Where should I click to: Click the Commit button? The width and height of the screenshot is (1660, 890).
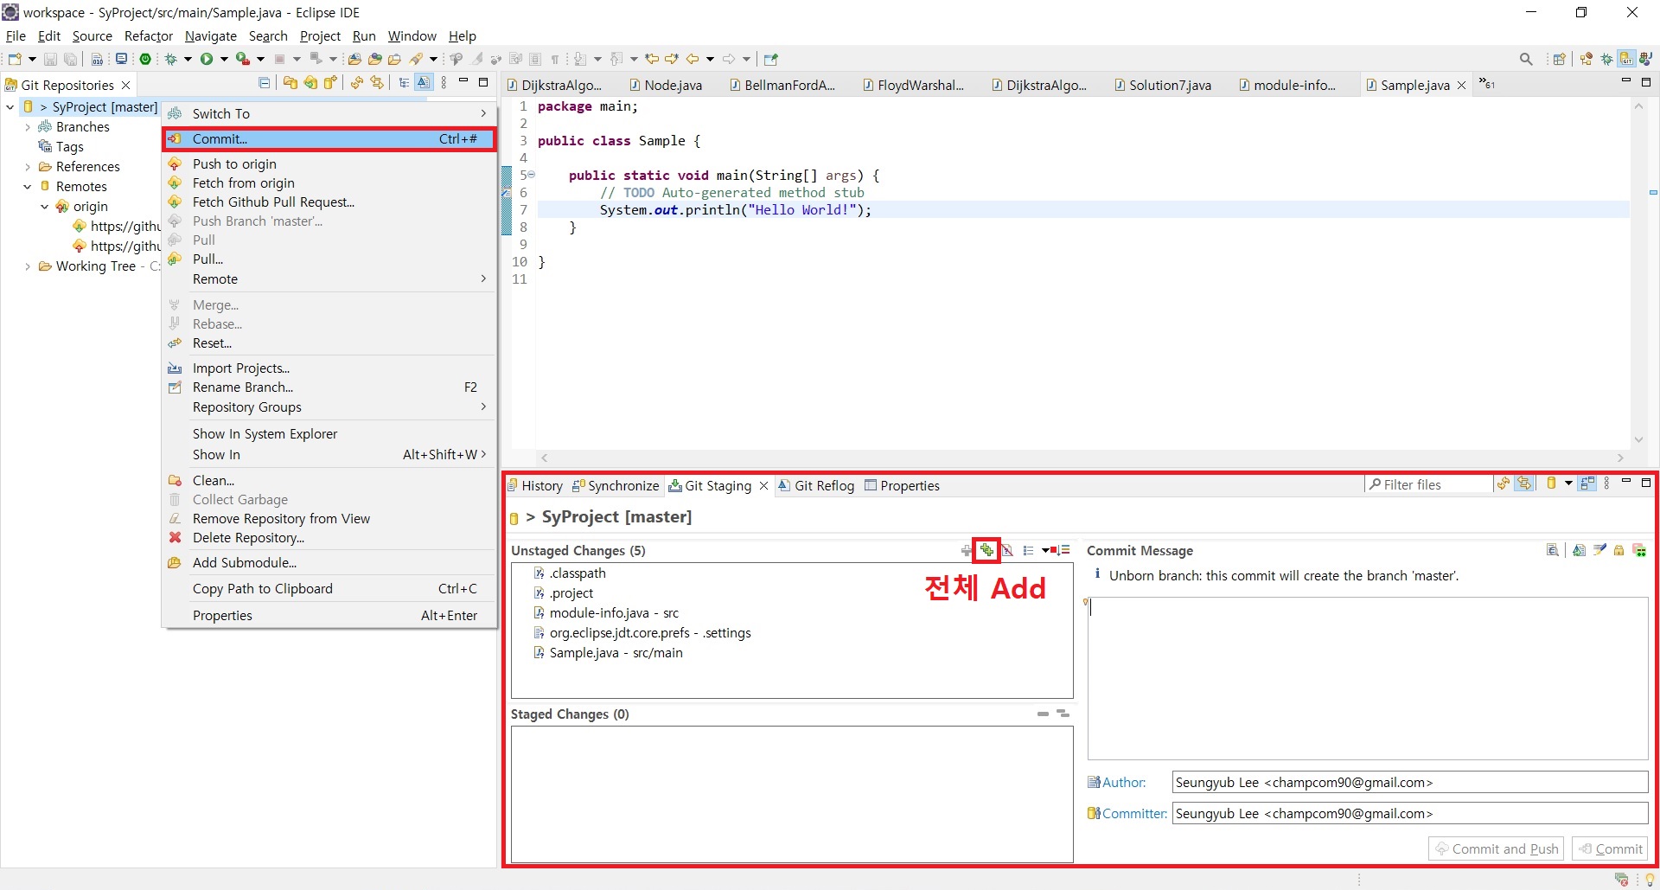[1610, 848]
